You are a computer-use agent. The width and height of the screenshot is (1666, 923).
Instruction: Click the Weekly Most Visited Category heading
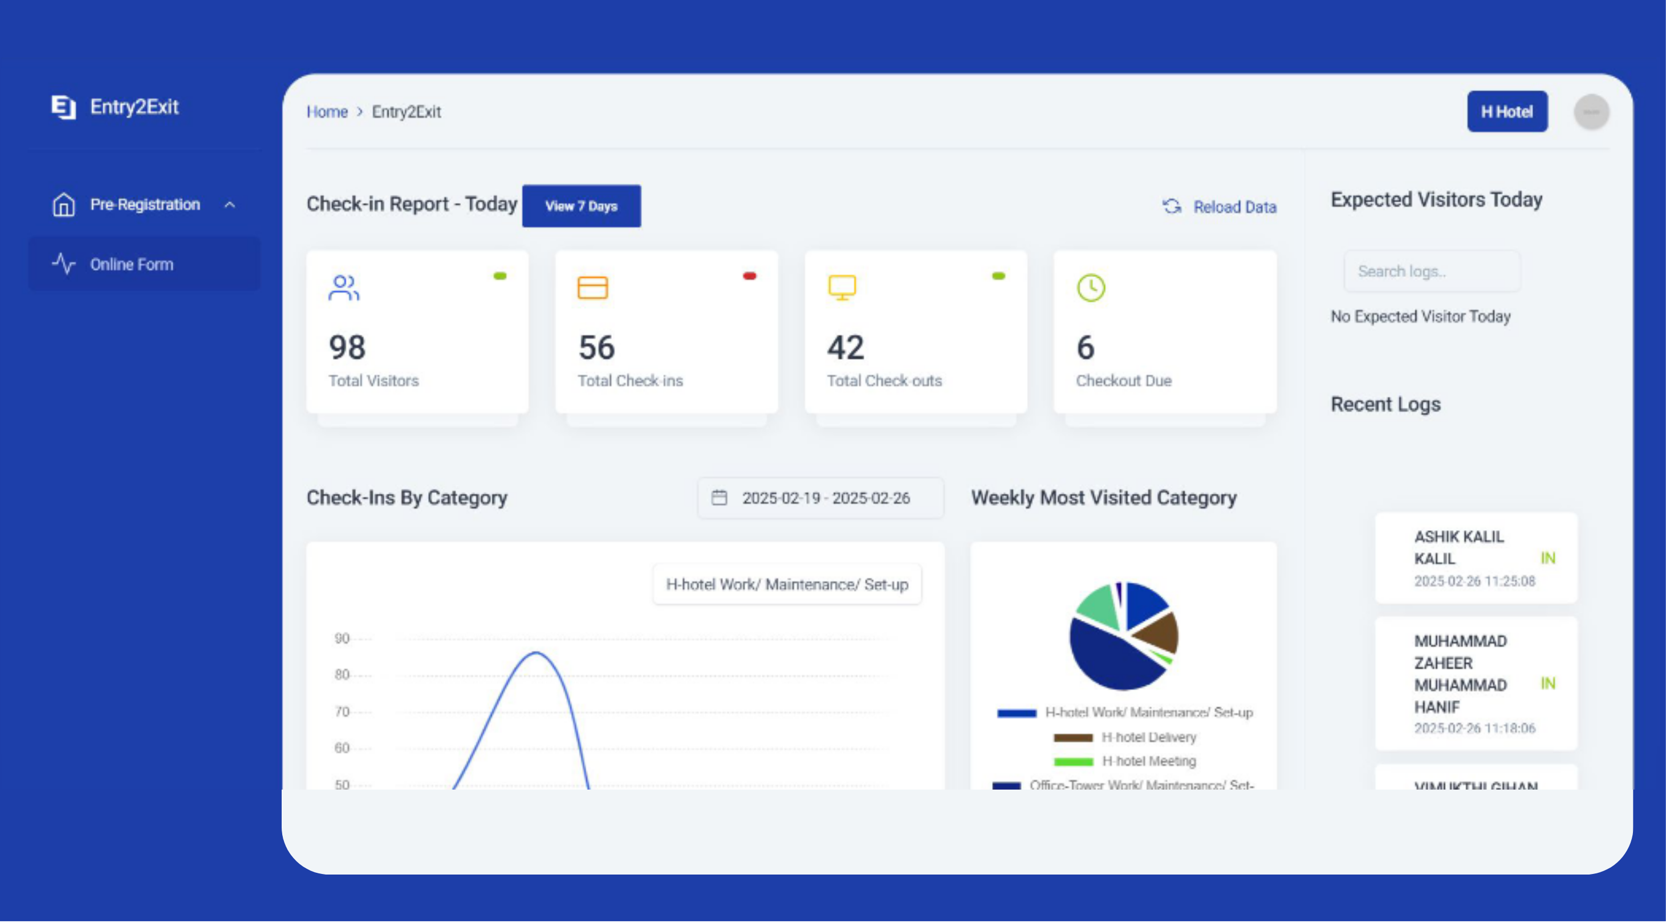click(1103, 498)
